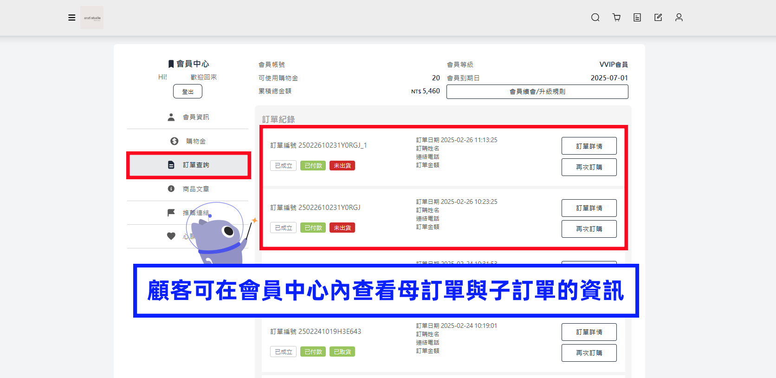Click 訂單日期 2025-02-26 11:13:25

coord(457,140)
